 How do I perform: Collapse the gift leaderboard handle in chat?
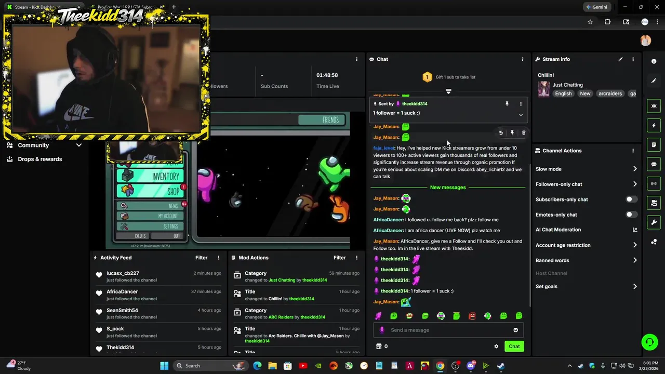pyautogui.click(x=448, y=91)
